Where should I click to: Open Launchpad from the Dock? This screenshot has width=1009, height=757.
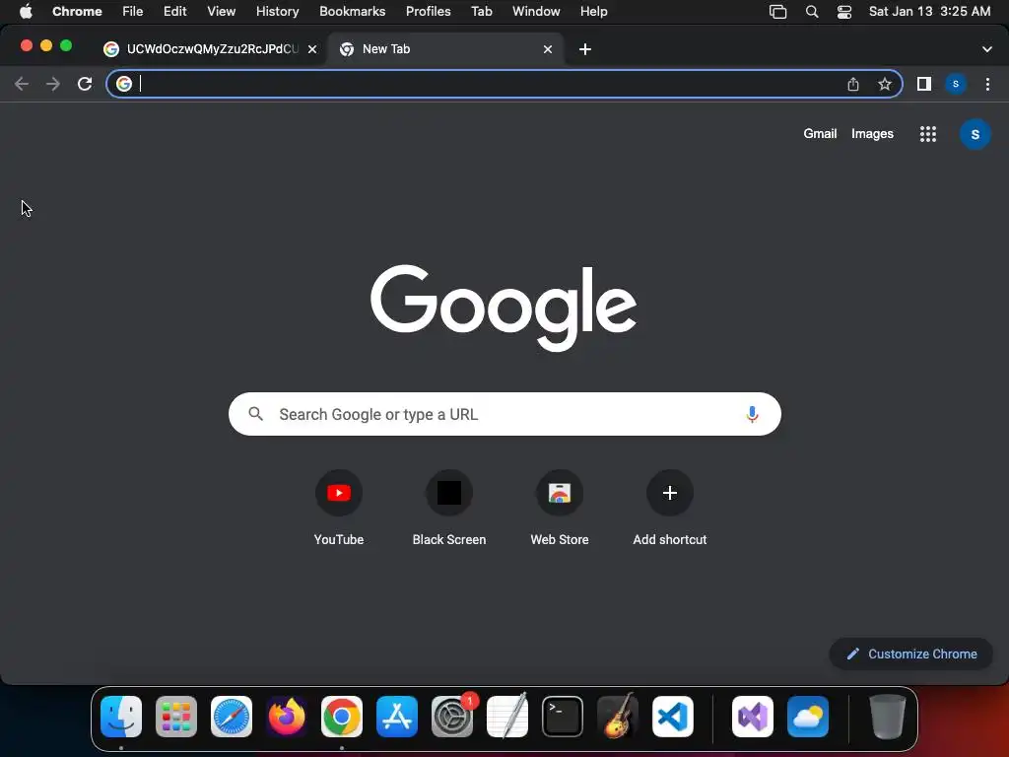coord(176,717)
